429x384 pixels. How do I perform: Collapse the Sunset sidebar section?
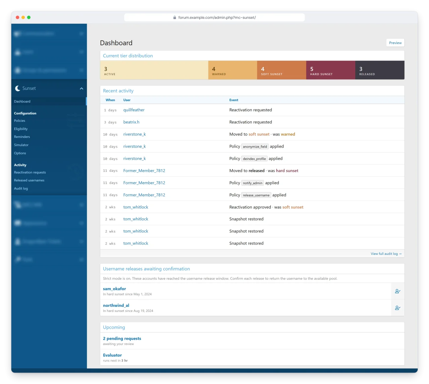pyautogui.click(x=81, y=89)
